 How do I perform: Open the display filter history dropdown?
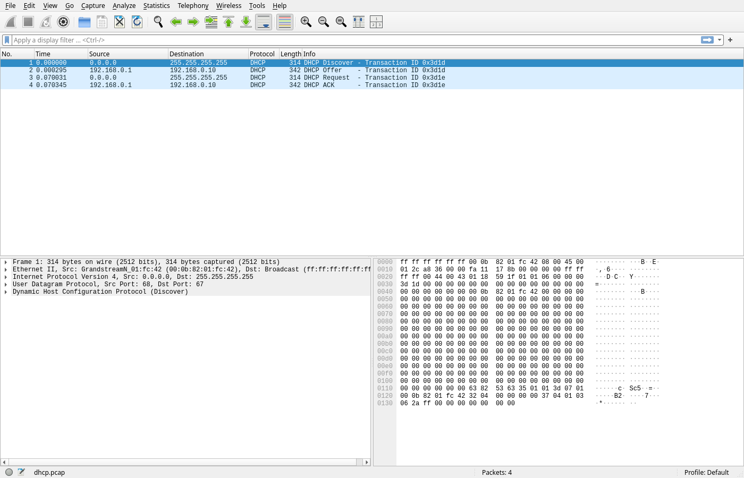(720, 40)
